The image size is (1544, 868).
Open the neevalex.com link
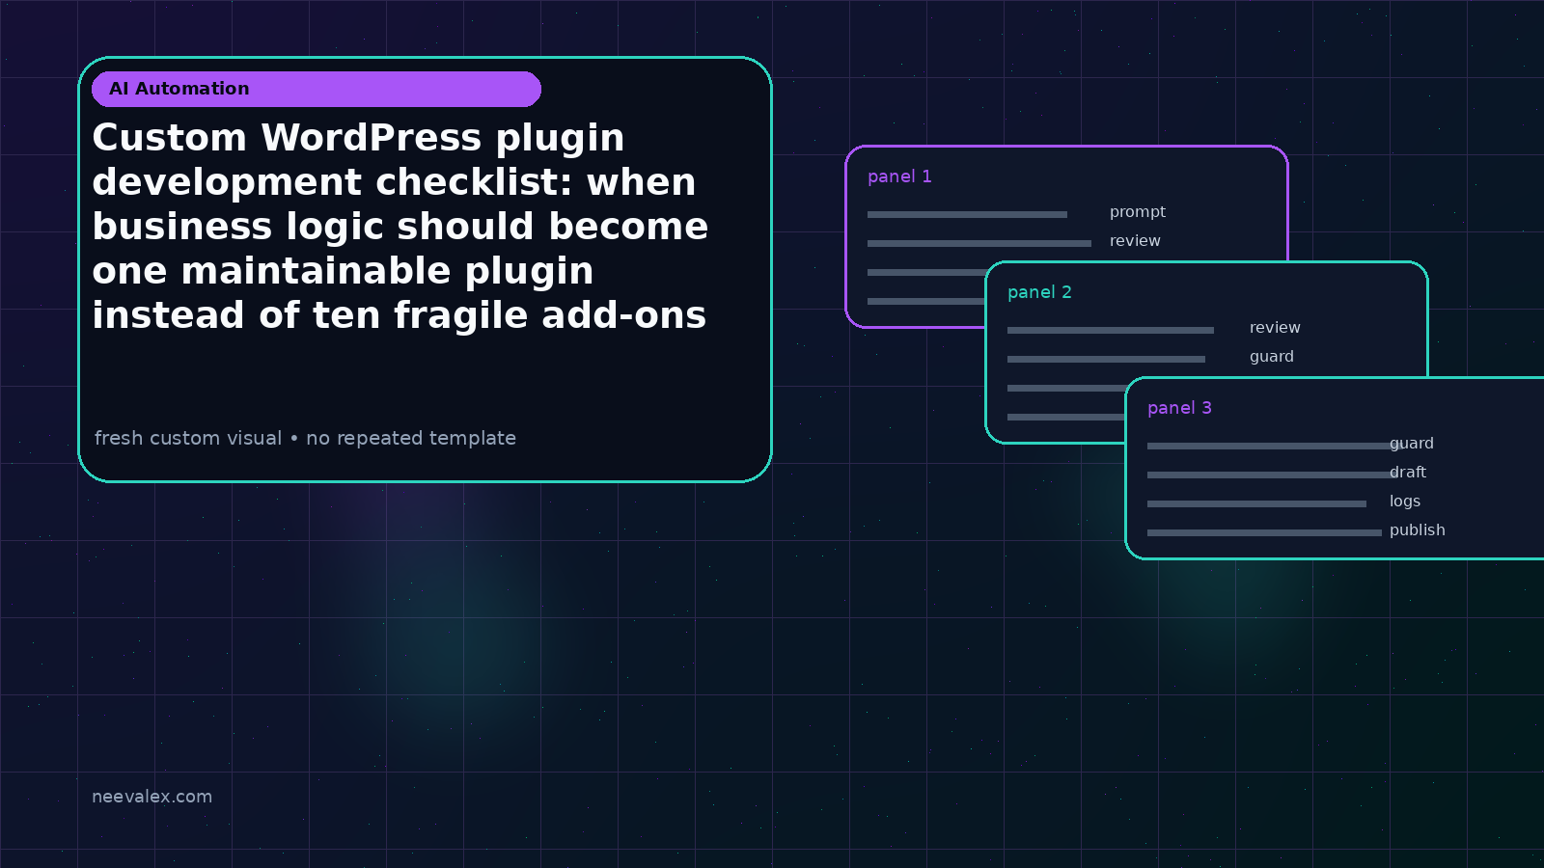click(152, 797)
